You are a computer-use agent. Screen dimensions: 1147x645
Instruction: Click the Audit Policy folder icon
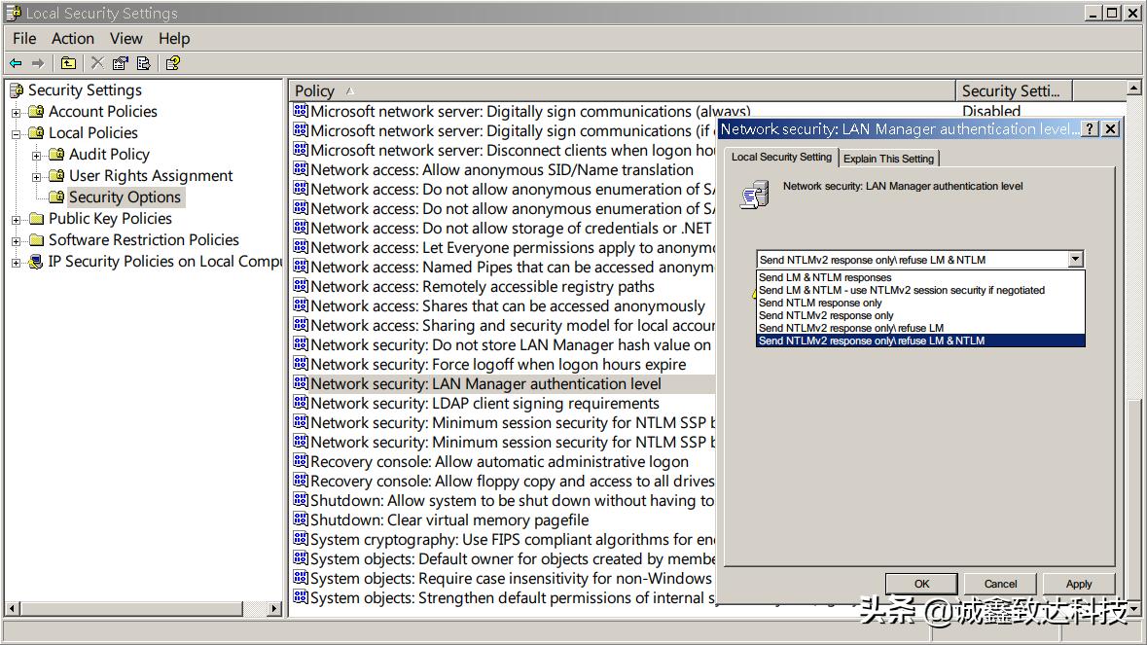[56, 155]
